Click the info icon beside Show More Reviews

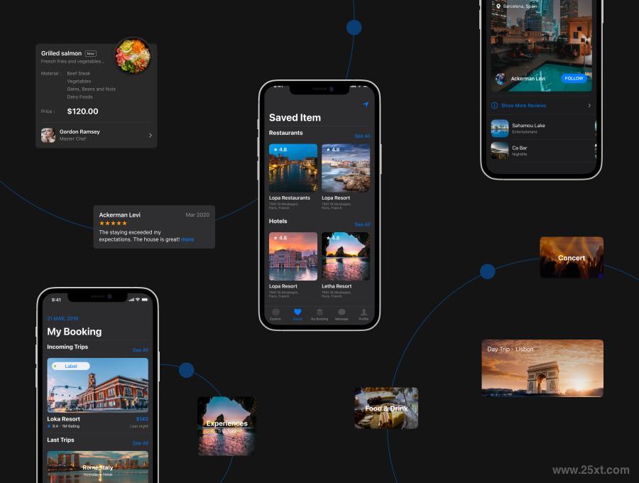tap(494, 106)
